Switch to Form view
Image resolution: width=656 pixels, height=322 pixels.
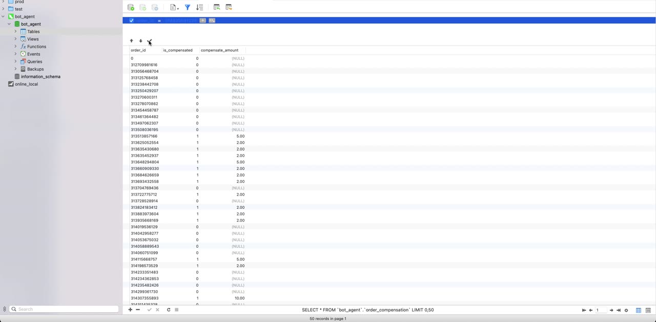tap(648, 310)
